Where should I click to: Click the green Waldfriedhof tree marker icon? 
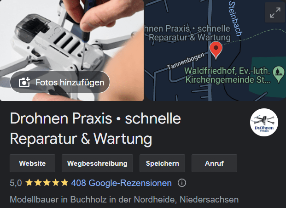(x=279, y=74)
